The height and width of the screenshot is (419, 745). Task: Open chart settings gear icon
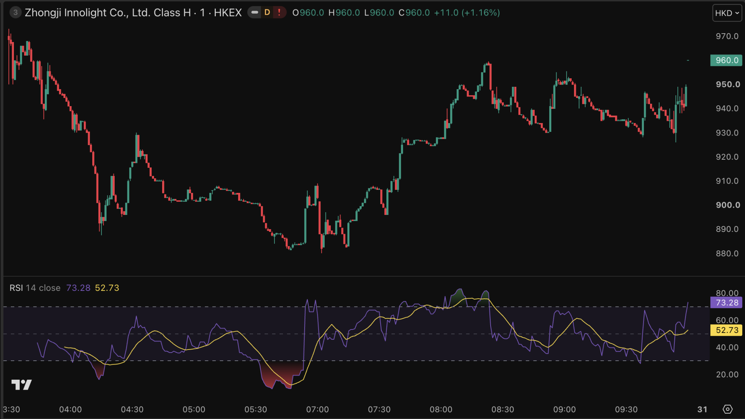pyautogui.click(x=727, y=409)
